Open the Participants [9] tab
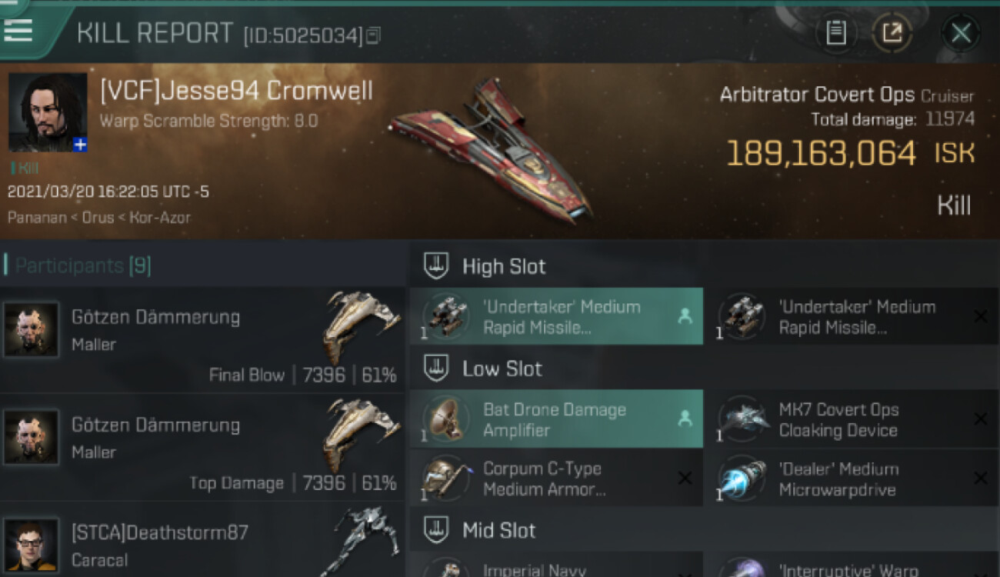The height and width of the screenshot is (577, 1000). tap(83, 266)
